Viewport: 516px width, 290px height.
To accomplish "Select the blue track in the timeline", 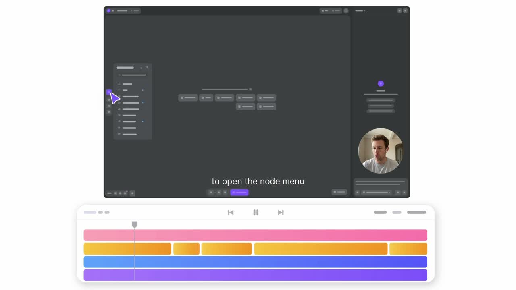I will pyautogui.click(x=255, y=262).
